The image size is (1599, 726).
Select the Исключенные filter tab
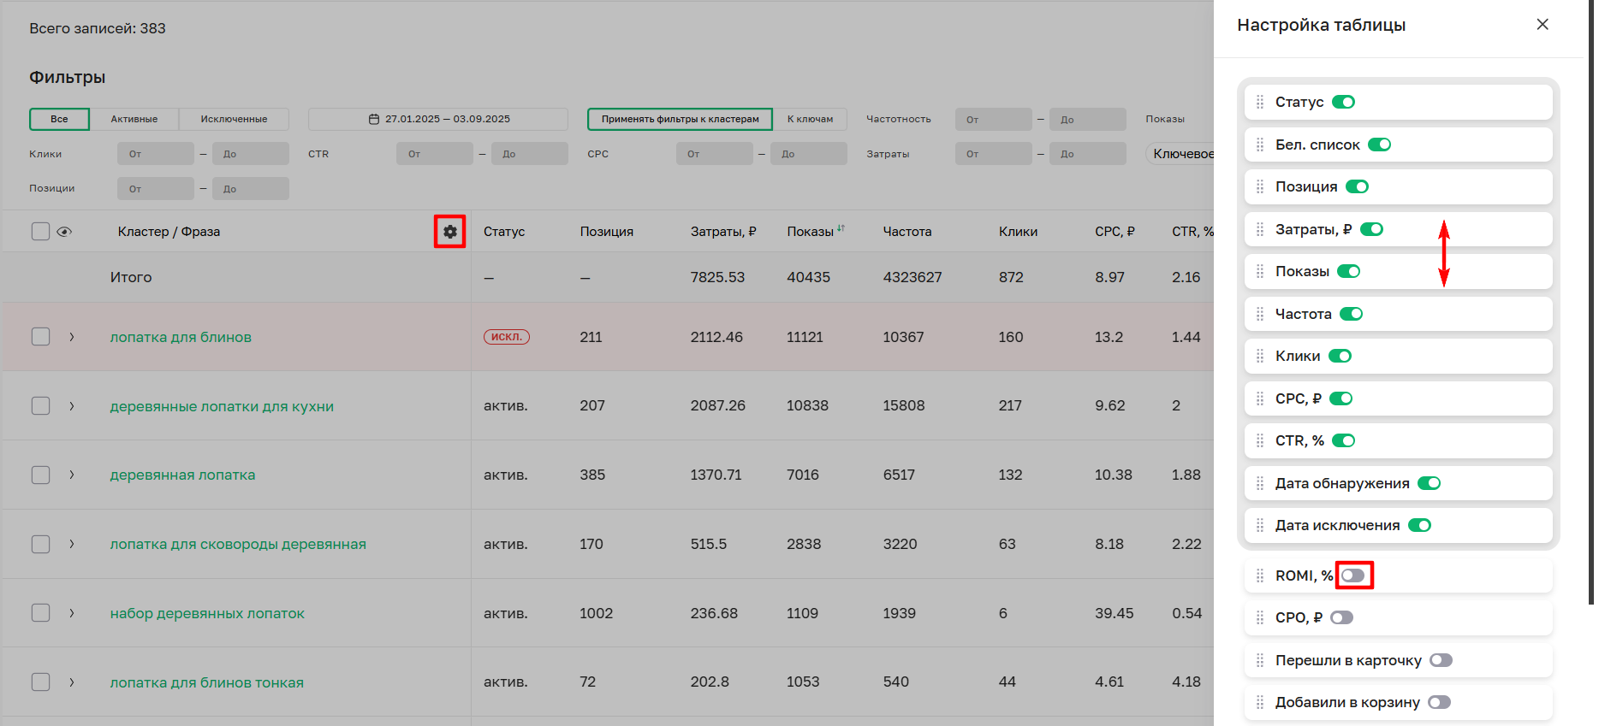[234, 119]
